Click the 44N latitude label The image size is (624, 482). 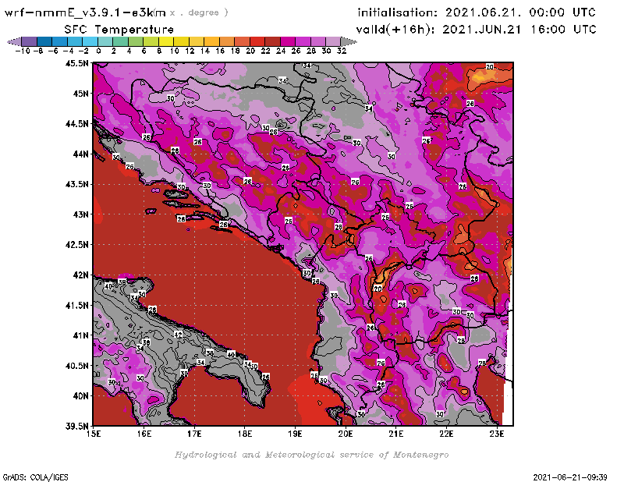80,154
